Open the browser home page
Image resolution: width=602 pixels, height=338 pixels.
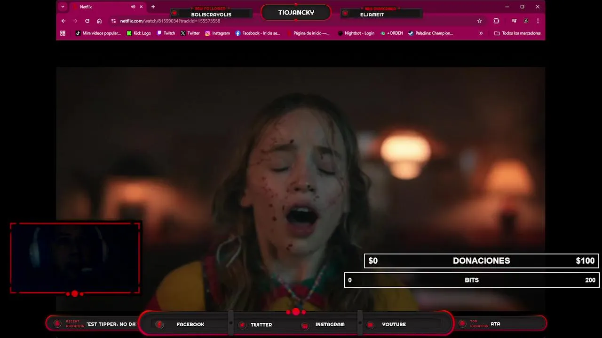99,21
